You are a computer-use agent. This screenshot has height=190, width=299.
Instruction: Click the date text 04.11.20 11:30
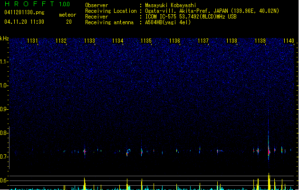point(24,22)
